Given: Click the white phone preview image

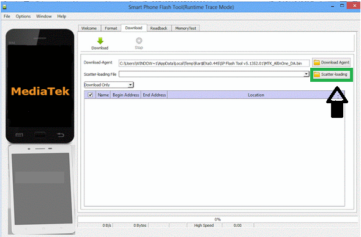Looking at the screenshot, I should (42, 189).
